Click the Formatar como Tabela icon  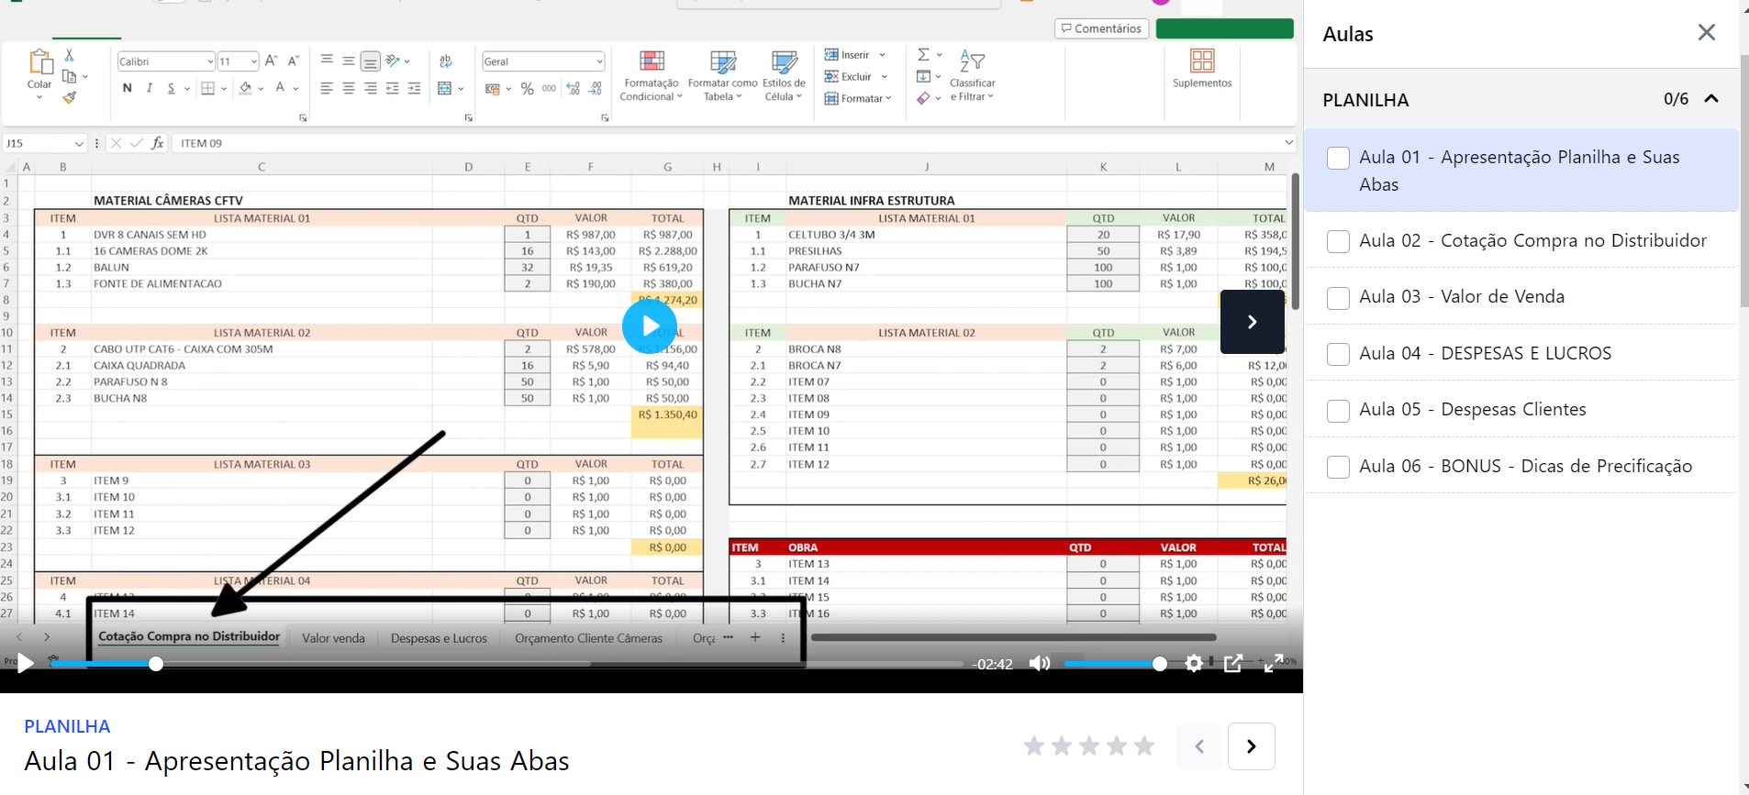pos(723,61)
